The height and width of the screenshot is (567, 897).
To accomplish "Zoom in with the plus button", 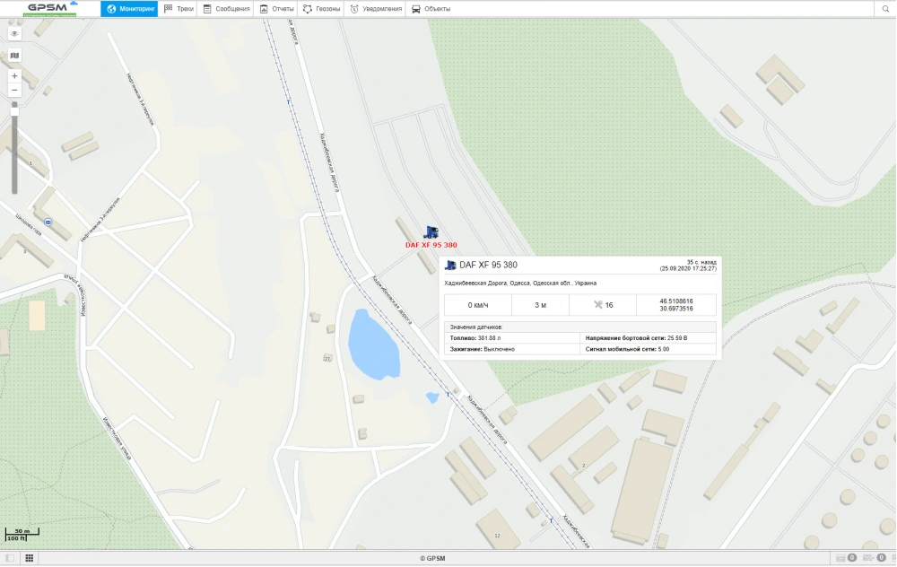I will click(x=14, y=76).
